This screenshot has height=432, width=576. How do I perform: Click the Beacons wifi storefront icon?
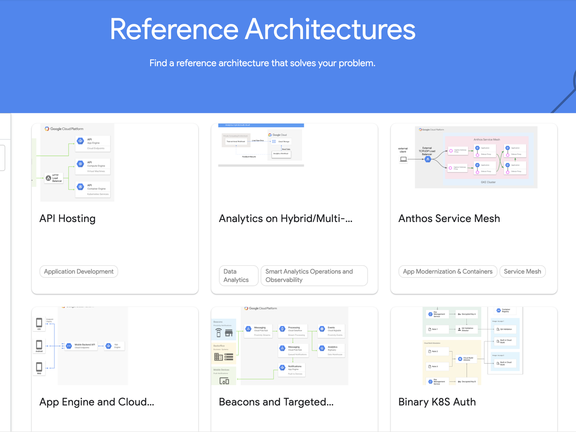(x=224, y=333)
